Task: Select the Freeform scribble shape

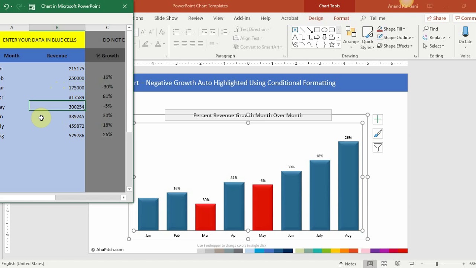Action: (x=295, y=45)
